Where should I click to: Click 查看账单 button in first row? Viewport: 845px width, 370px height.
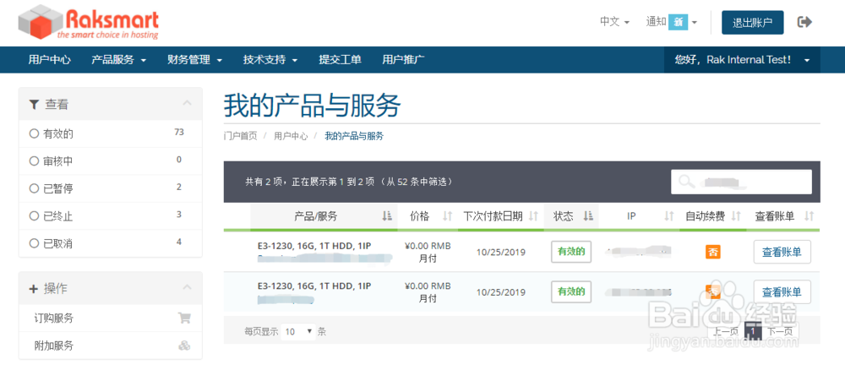pos(782,252)
